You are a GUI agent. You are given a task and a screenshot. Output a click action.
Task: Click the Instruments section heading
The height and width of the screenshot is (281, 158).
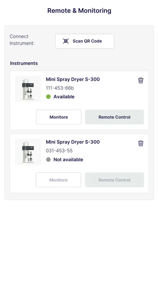[24, 63]
